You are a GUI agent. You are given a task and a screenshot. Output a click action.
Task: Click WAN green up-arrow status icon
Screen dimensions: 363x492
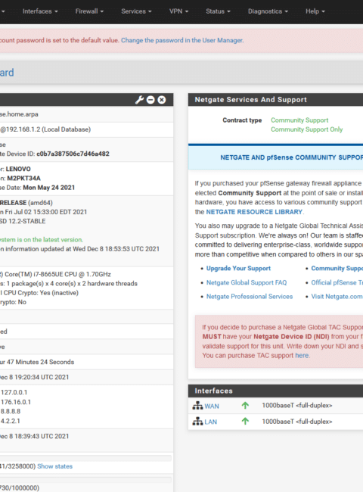(245, 406)
